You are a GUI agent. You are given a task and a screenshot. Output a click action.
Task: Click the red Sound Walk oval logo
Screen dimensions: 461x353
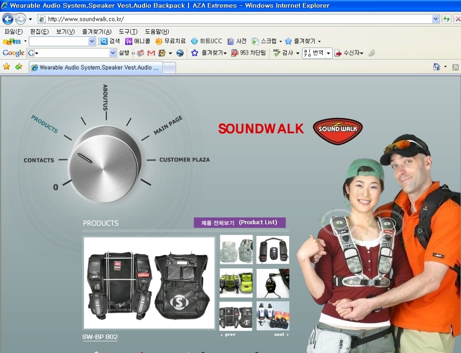pyautogui.click(x=338, y=131)
